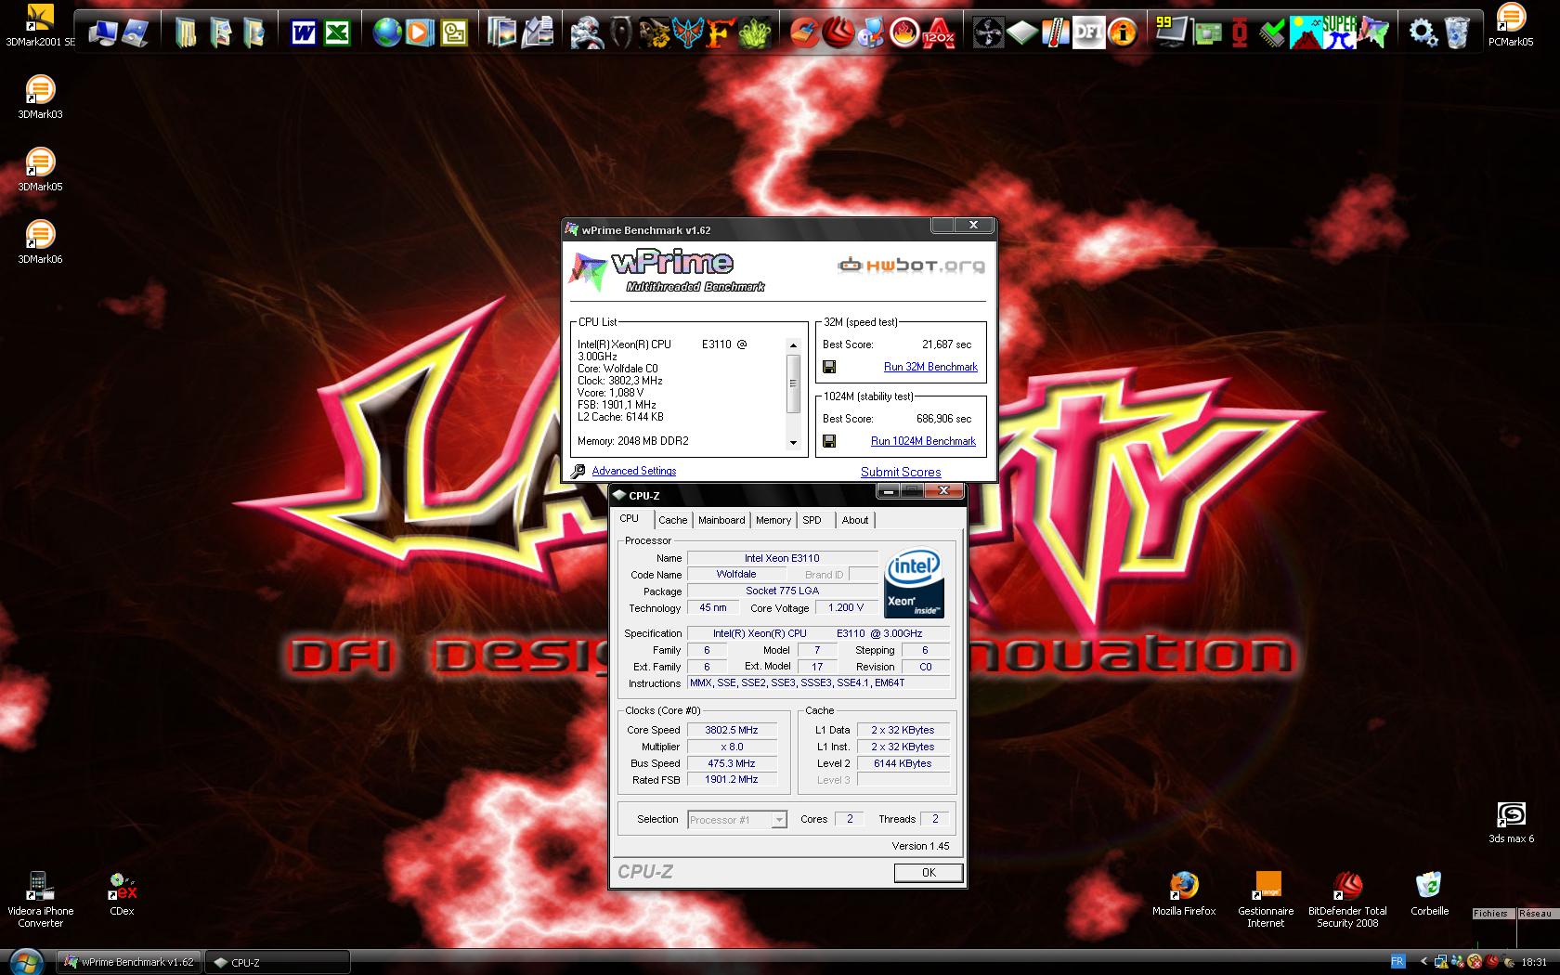Launch 3ds max 6 shortcut

[x=1511, y=822]
